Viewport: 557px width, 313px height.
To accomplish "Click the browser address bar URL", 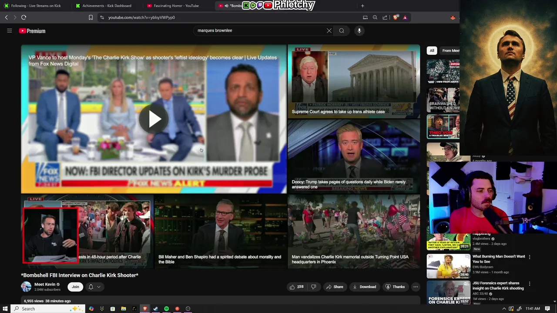I will pyautogui.click(x=141, y=17).
